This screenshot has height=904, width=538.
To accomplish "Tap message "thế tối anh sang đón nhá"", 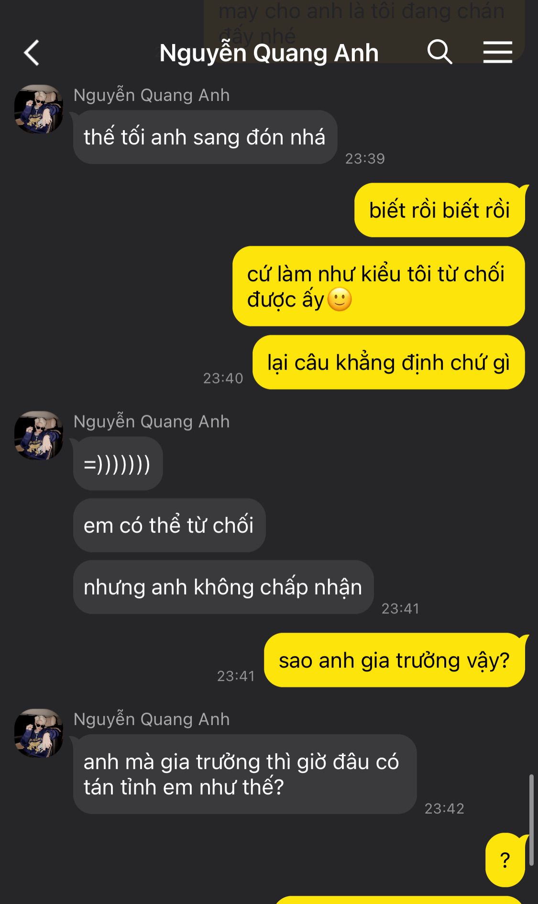I will point(205,137).
